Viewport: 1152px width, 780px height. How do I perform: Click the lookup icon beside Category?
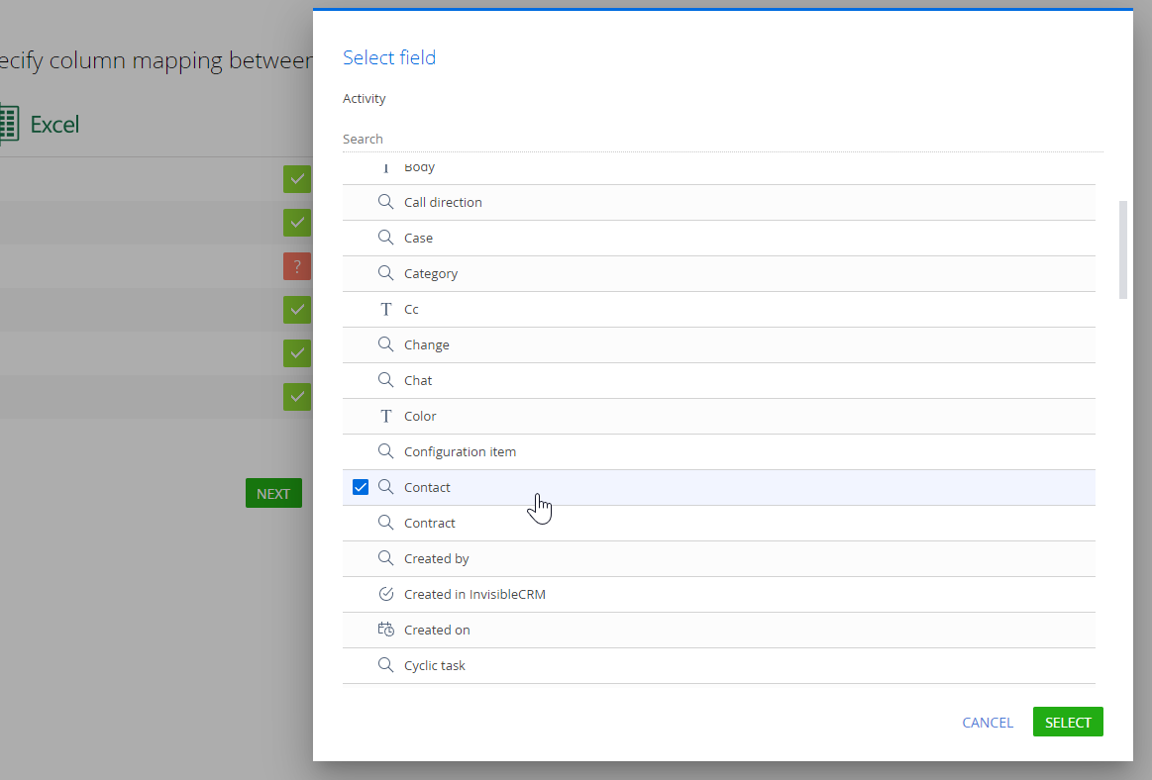[x=385, y=272]
